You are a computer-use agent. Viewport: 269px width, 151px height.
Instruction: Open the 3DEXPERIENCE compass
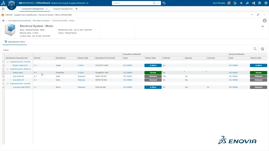click(12, 5)
